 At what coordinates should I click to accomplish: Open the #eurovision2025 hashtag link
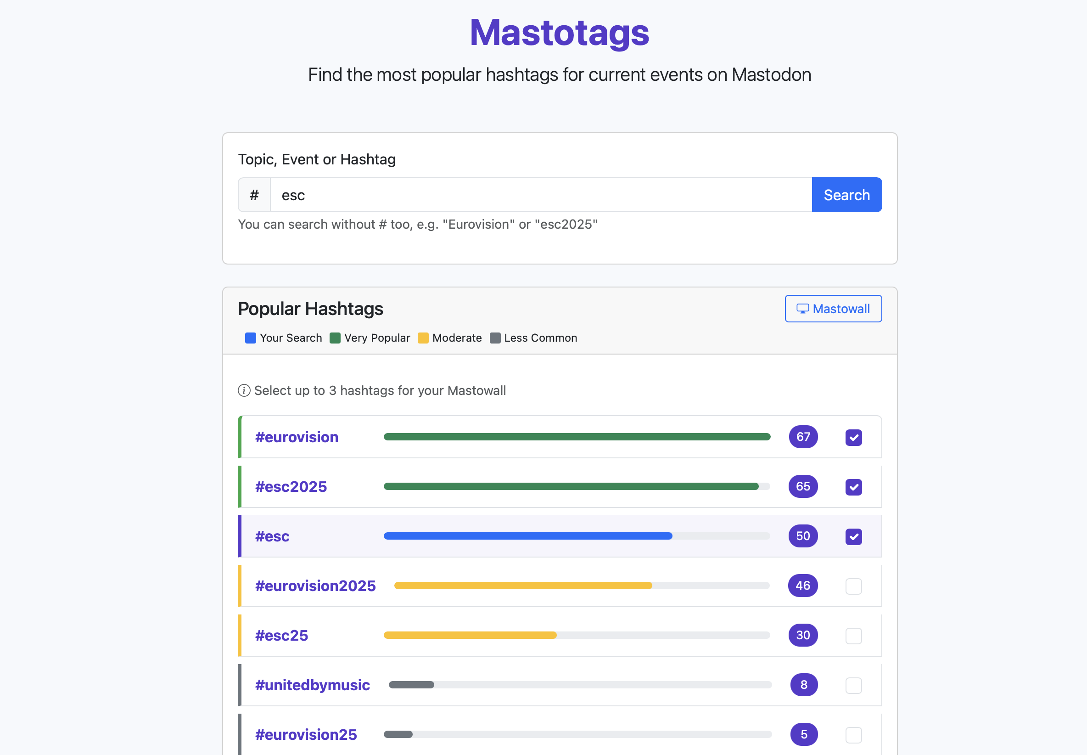coord(315,586)
